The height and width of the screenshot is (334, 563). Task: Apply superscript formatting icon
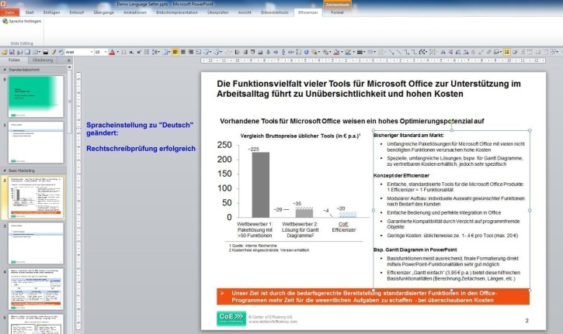tap(139, 52)
